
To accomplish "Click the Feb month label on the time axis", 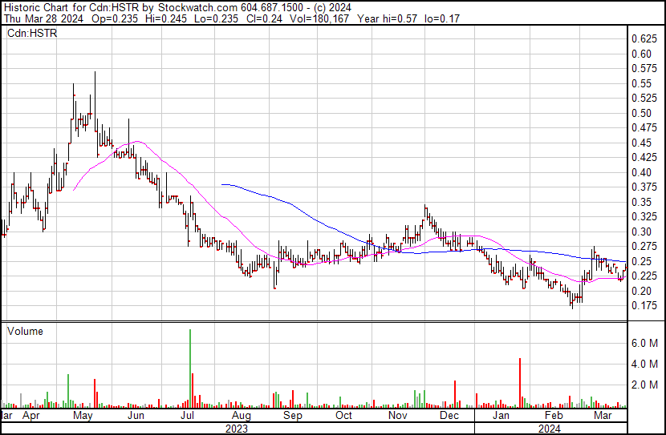I will (553, 417).
